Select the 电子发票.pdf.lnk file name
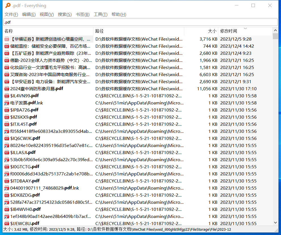This screenshot has width=281, height=235. click(x=26, y=103)
